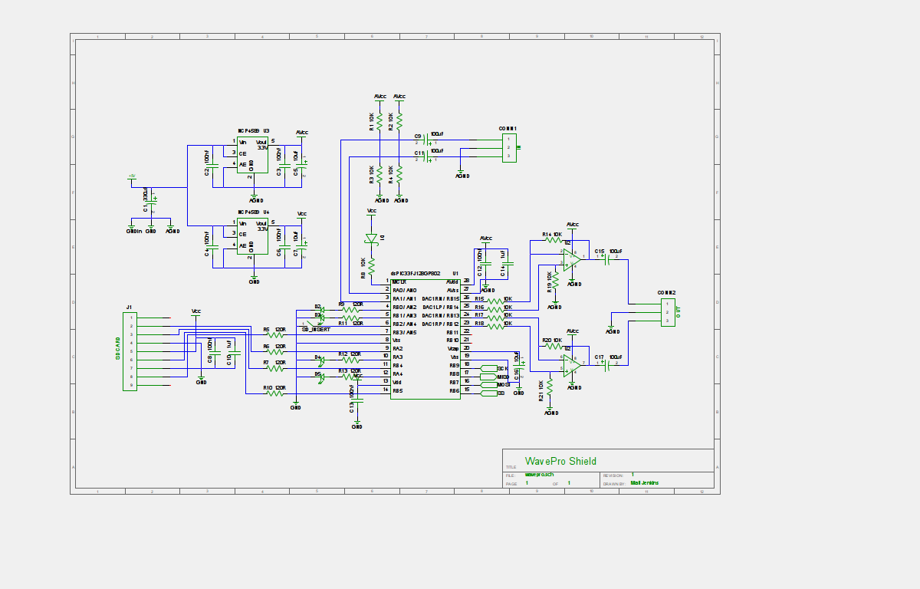Click the Matt Jenkins drawn-by name
This screenshot has height=589, width=920.
pyautogui.click(x=644, y=483)
